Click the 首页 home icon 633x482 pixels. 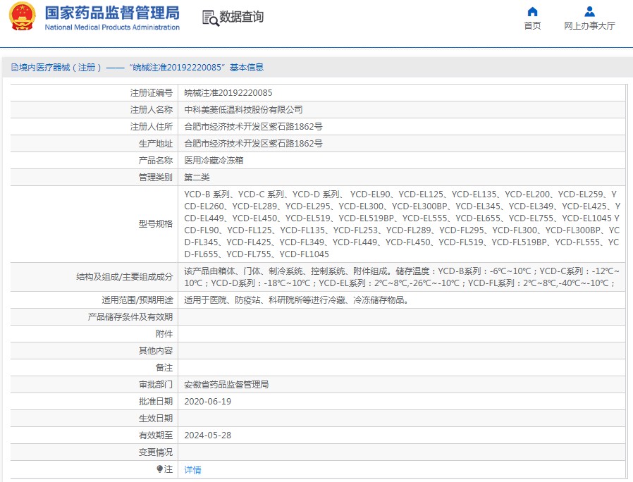532,11
